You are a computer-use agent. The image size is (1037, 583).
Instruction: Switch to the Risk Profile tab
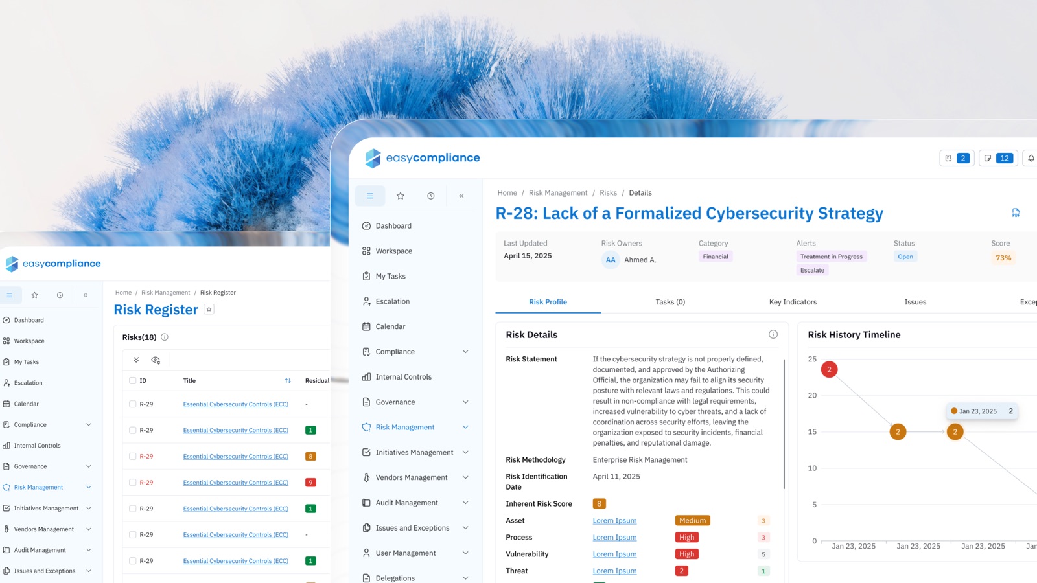pos(548,302)
